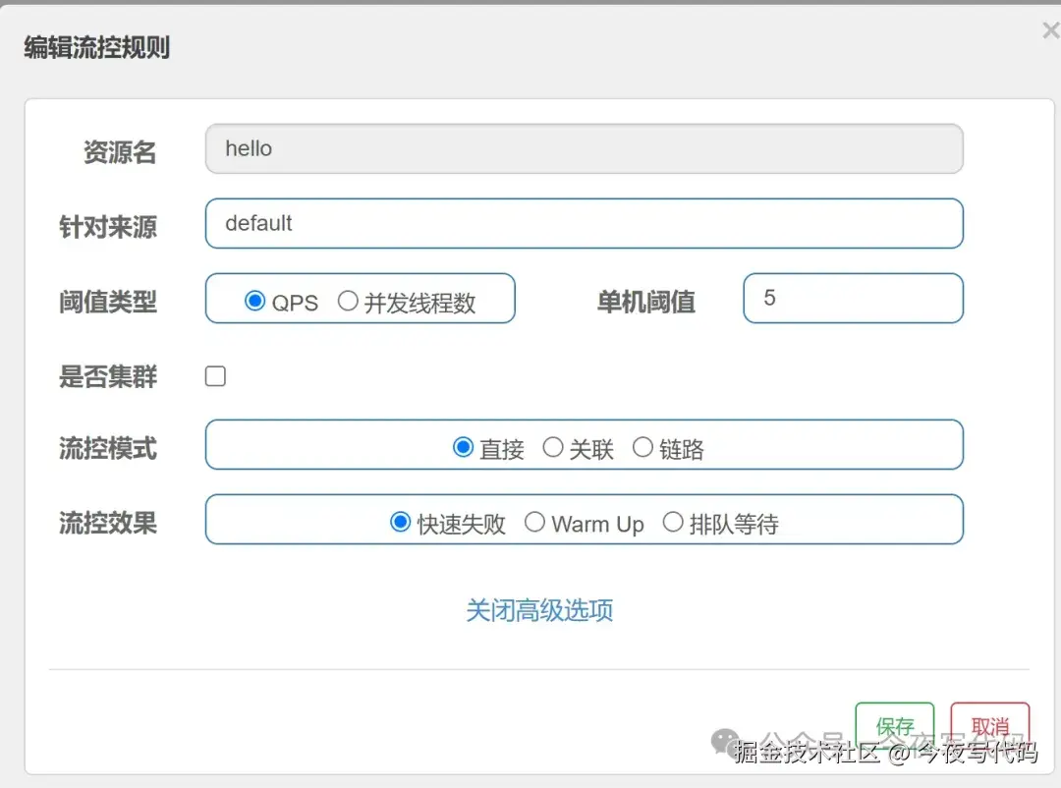This screenshot has width=1061, height=788.
Task: Select the Warm Up flow effect option
Action: (x=534, y=524)
